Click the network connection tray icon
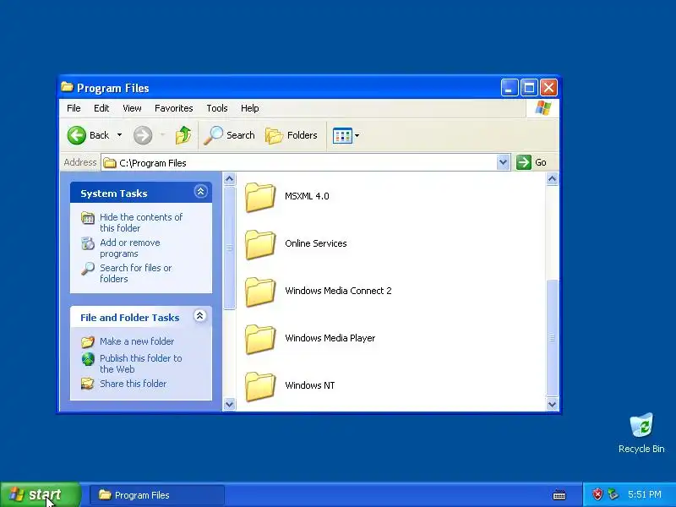Screen dimensions: 676x507 [613, 494]
